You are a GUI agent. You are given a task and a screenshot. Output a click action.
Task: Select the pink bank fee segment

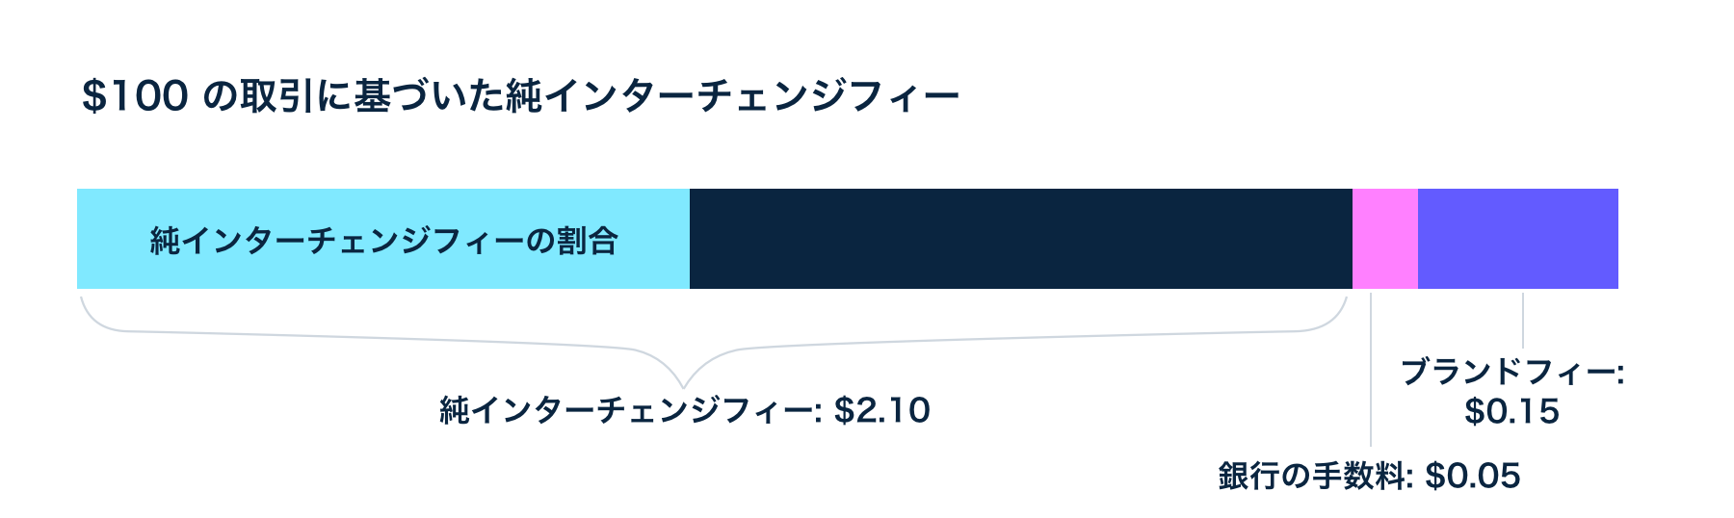1384,239
